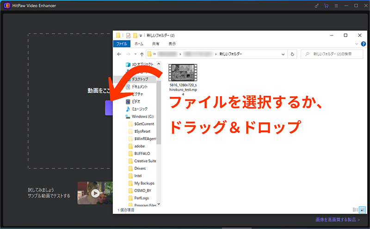370x229 pixels.
Task: Switch to the 表示 ribbon tab
Action: coord(172,43)
